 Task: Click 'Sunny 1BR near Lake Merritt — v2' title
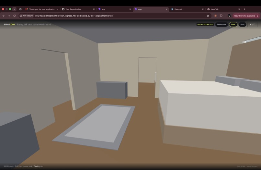click(34, 25)
